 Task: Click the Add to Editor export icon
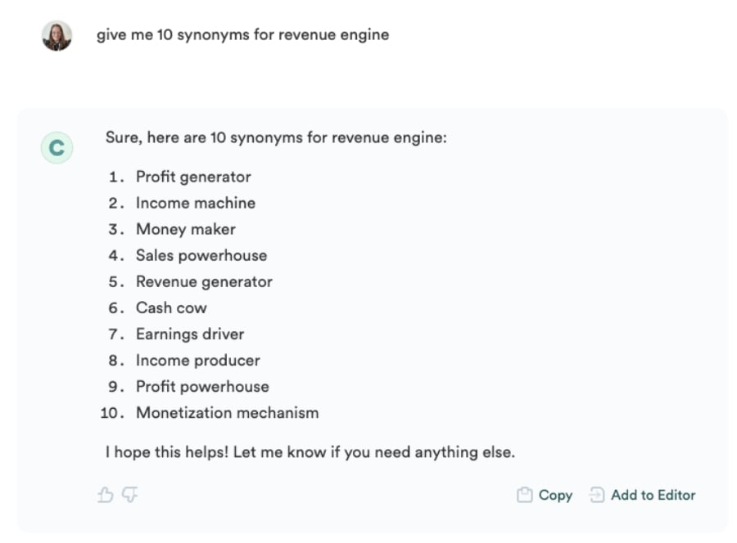(x=596, y=495)
